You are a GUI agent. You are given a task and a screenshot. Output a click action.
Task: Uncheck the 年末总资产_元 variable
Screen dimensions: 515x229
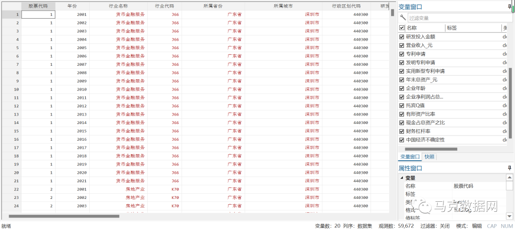(402, 80)
